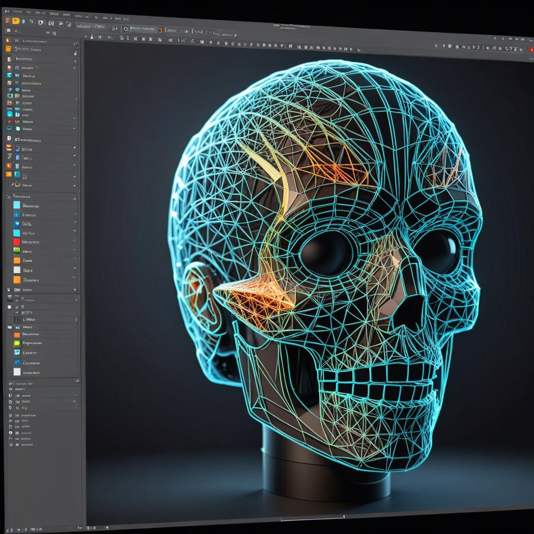The width and height of the screenshot is (534, 534).
Task: Click the red round icon starting the top toolbar
Action: [7, 20]
